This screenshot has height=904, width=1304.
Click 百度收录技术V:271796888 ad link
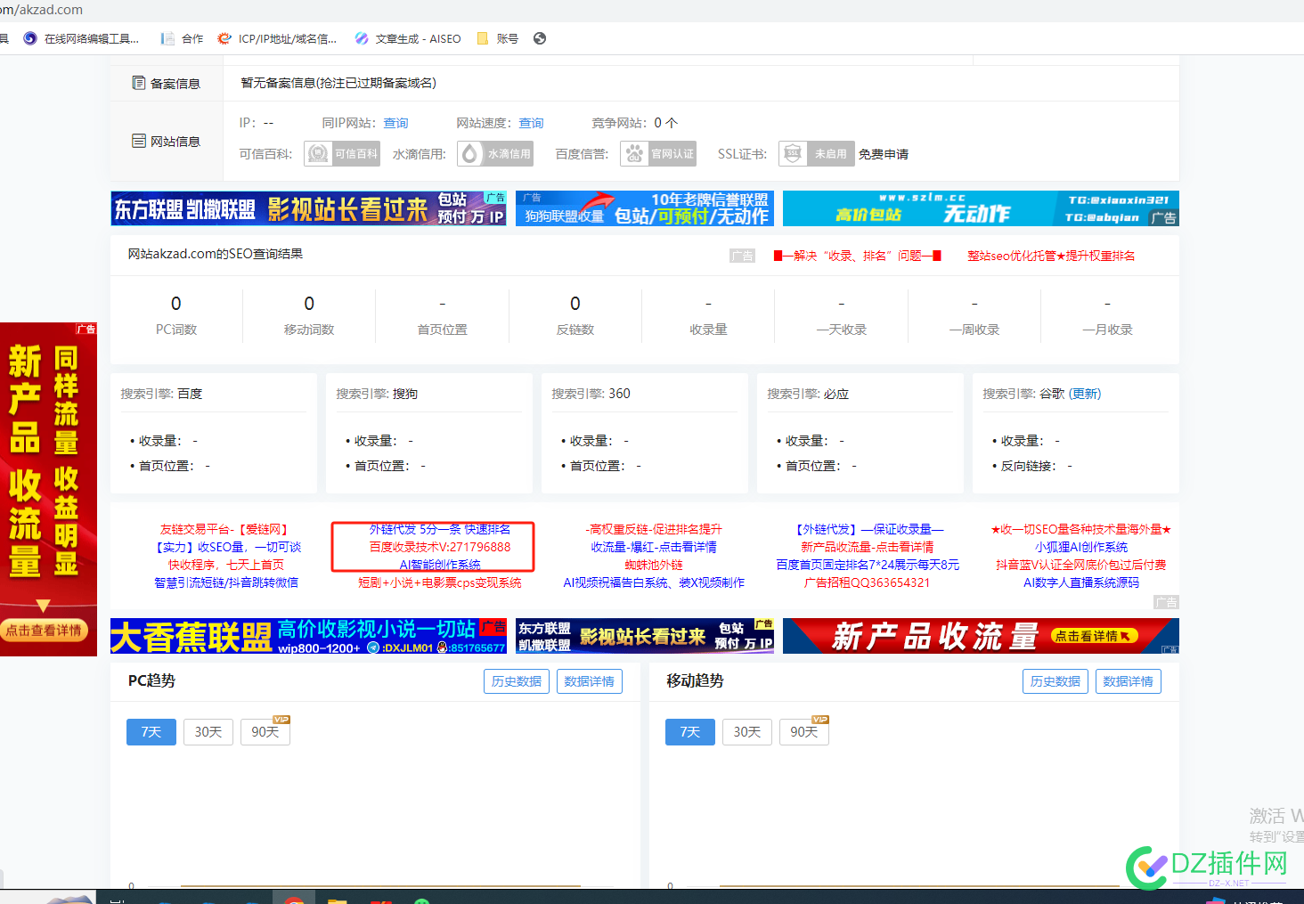(x=440, y=547)
